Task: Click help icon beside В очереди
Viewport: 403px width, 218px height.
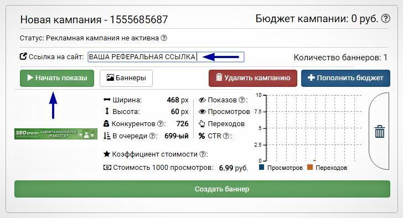Action: coord(152,136)
